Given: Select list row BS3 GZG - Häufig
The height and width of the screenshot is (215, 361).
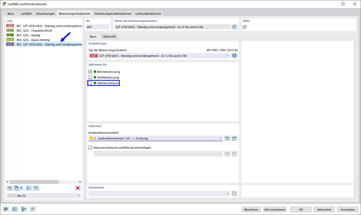Looking at the screenshot, I should [x=44, y=35].
